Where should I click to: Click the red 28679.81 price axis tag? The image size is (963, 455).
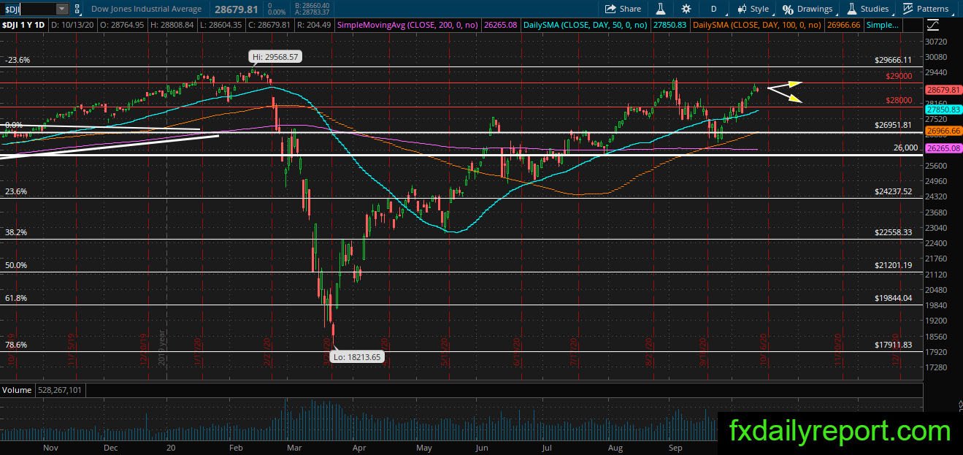click(942, 88)
